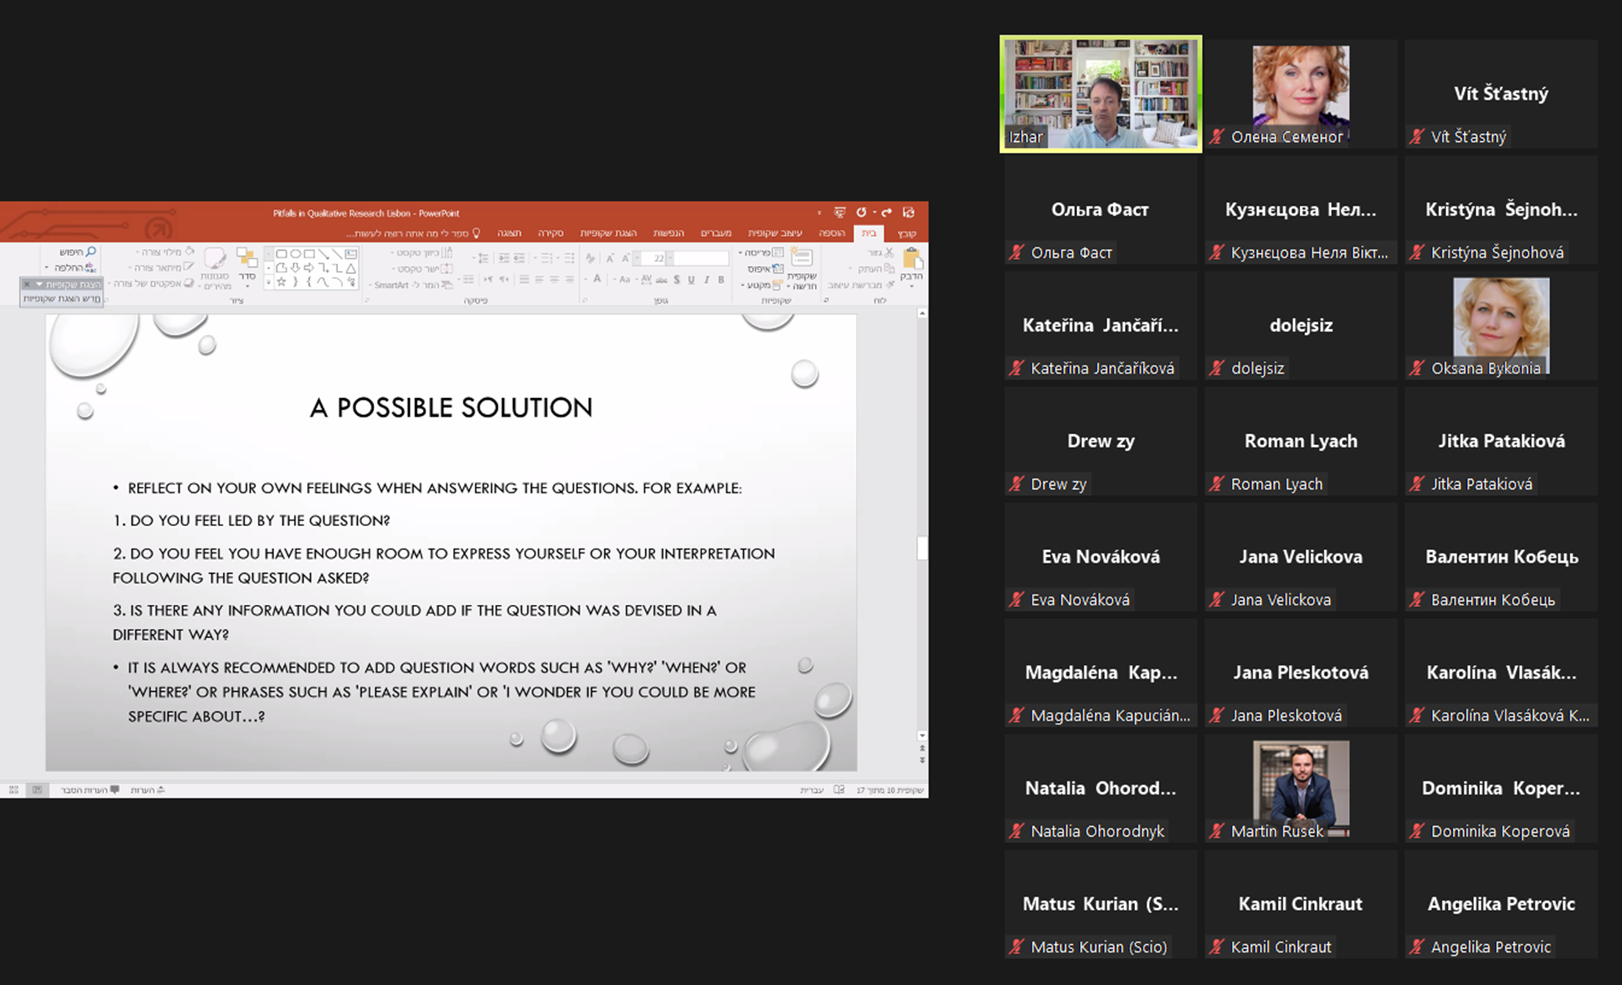This screenshot has height=985, width=1622.
Task: Click the Notes (הערות) button in status bar
Action: tap(146, 790)
